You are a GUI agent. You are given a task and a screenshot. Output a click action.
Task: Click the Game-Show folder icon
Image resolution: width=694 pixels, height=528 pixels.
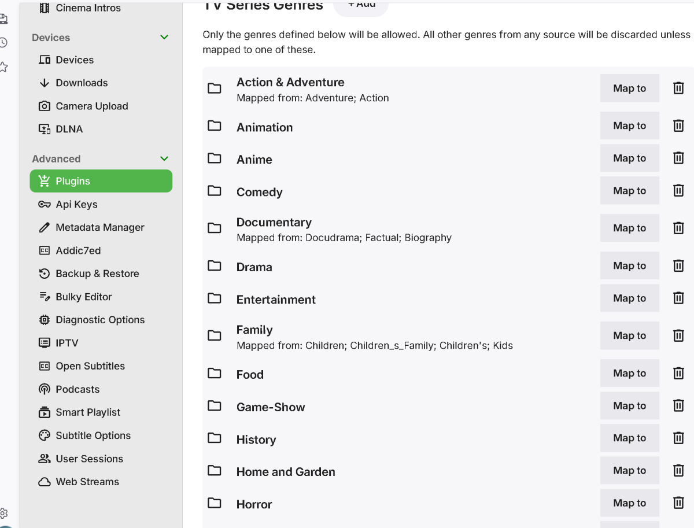[x=215, y=406]
